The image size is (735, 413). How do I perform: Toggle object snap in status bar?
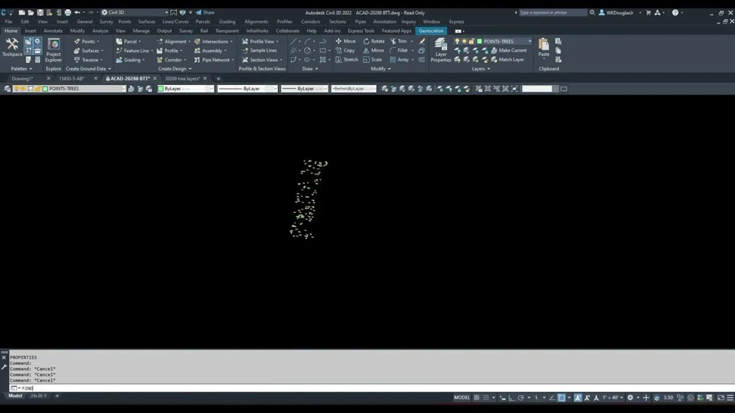click(x=562, y=398)
